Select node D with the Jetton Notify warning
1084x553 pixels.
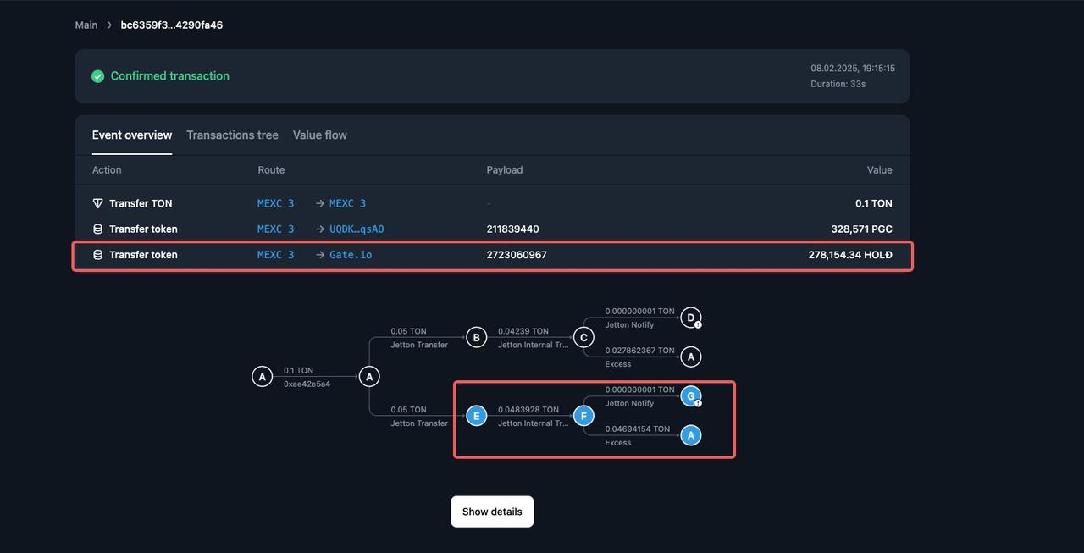(690, 318)
